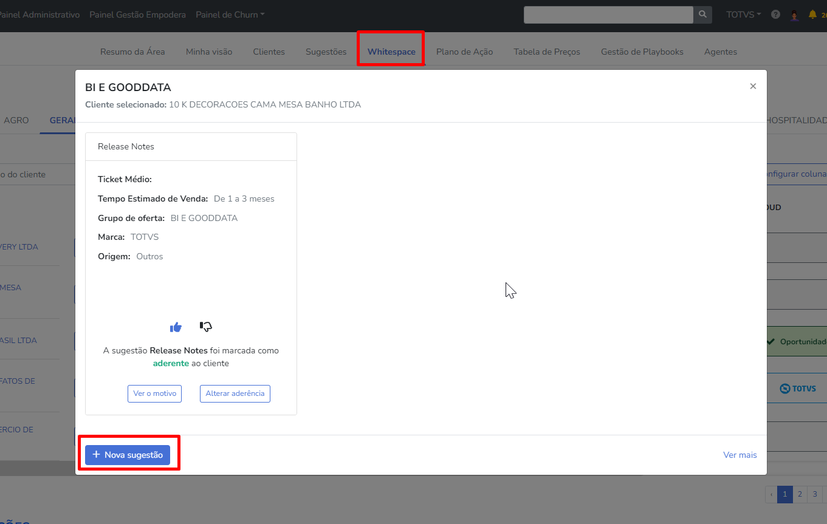
Task: Click the green word aderente
Action: (x=171, y=363)
